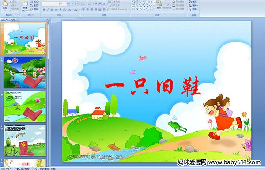Click the font color icon

pyautogui.click(x=76, y=10)
